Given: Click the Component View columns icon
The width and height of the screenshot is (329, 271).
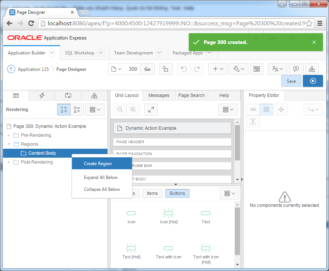Looking at the screenshot, I should (257, 69).
